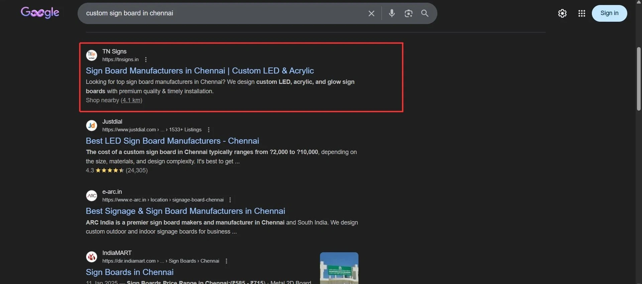642x284 pixels.
Task: Click the e-arc.in ARC favicon
Action: click(92, 195)
